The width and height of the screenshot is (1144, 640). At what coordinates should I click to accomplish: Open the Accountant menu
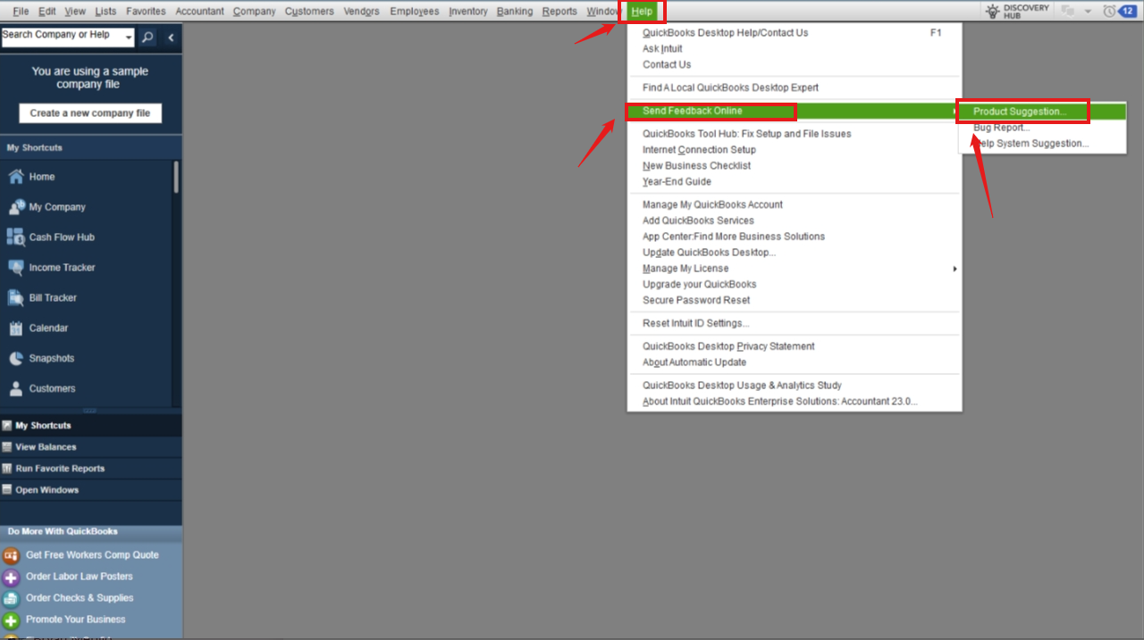[199, 12]
